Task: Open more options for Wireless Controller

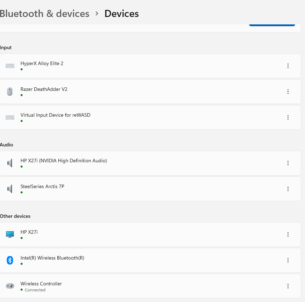Action: click(x=288, y=286)
